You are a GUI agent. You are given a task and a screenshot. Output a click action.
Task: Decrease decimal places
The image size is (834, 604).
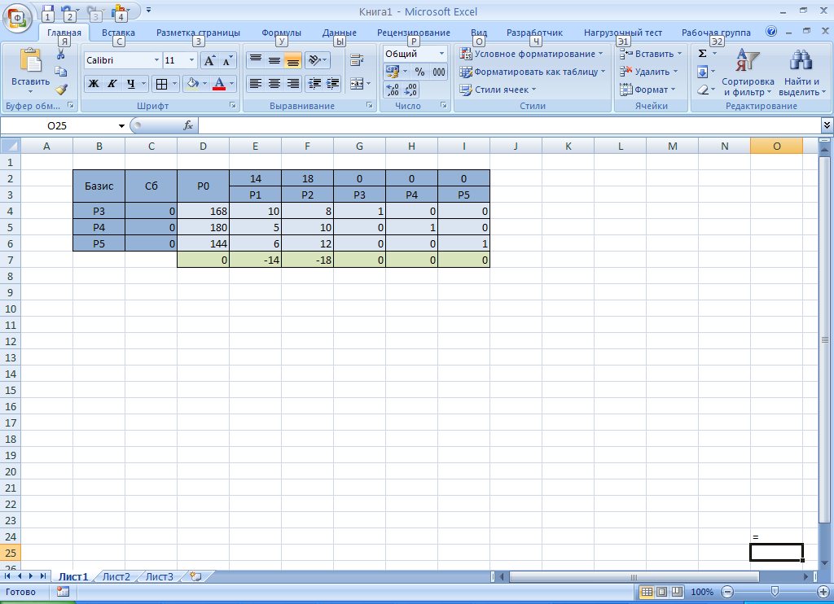(410, 90)
